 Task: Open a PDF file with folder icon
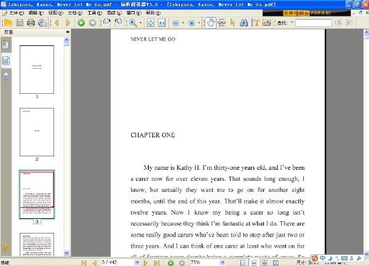coord(8,23)
